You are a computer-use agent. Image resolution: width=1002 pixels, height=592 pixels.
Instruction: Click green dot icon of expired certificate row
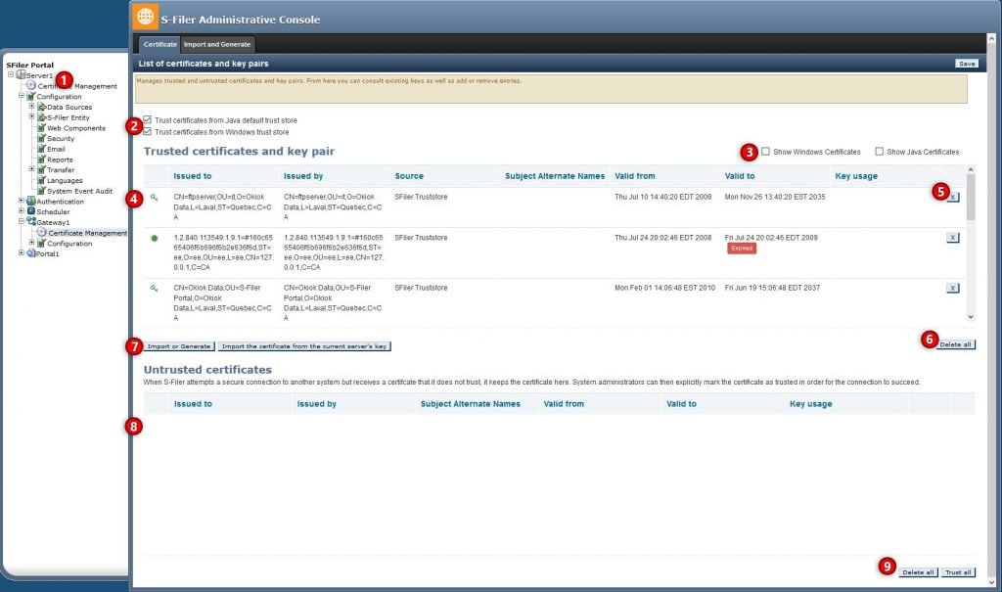[154, 238]
